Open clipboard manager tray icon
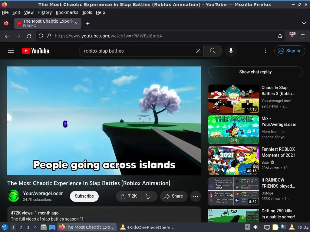The height and width of the screenshot is (232, 310). (x=275, y=227)
